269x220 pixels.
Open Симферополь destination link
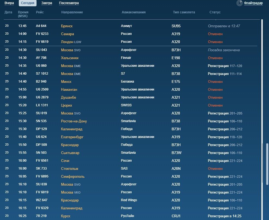point(73,176)
